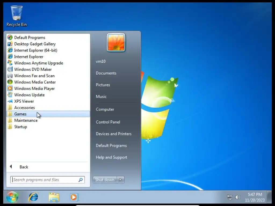275x206 pixels.
Task: Open Internet Explorer from the taskbar
Action: 33,197
